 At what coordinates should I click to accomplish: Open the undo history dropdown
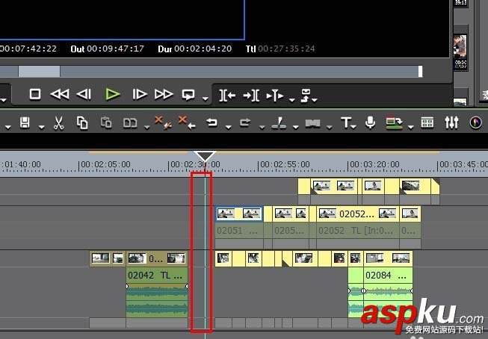[229, 127]
